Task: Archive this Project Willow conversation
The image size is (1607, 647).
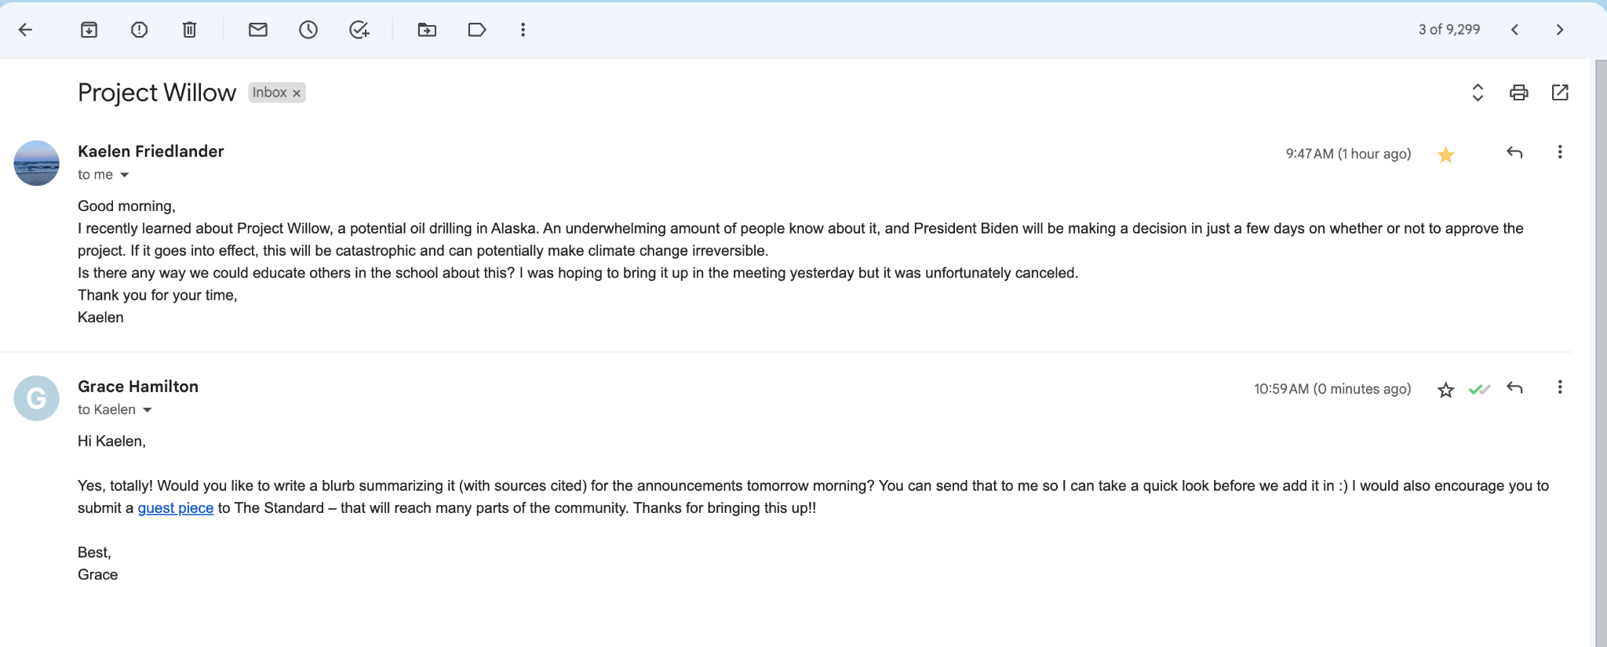Action: tap(89, 30)
